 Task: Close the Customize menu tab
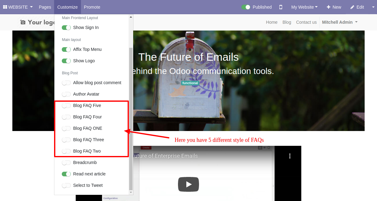[67, 7]
